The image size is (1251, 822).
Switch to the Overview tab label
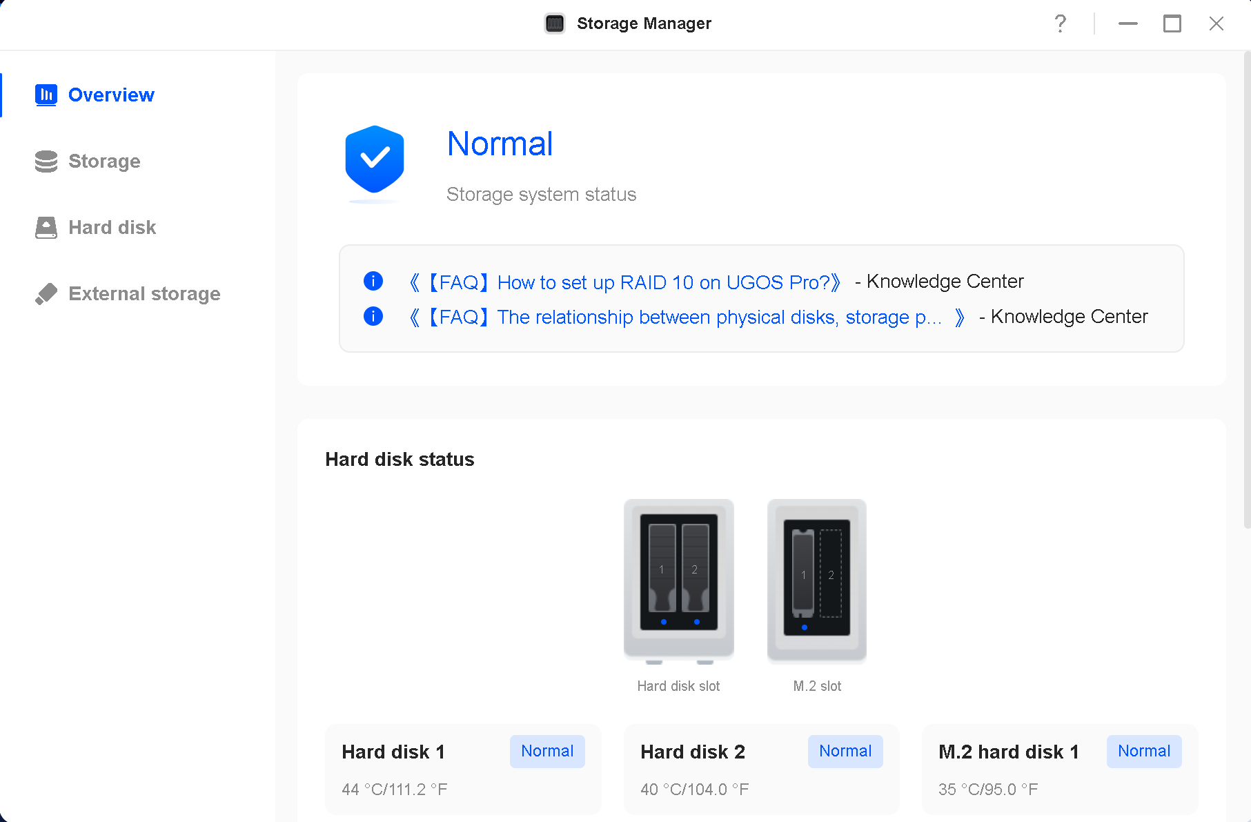point(111,95)
